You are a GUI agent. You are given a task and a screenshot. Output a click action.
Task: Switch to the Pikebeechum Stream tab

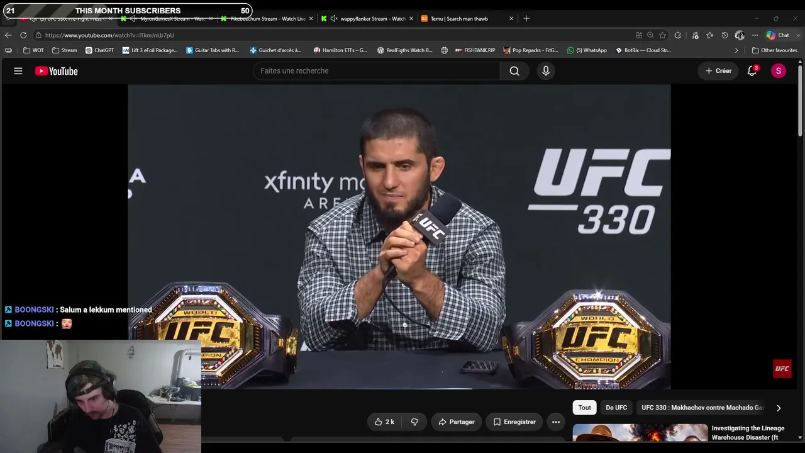click(267, 19)
